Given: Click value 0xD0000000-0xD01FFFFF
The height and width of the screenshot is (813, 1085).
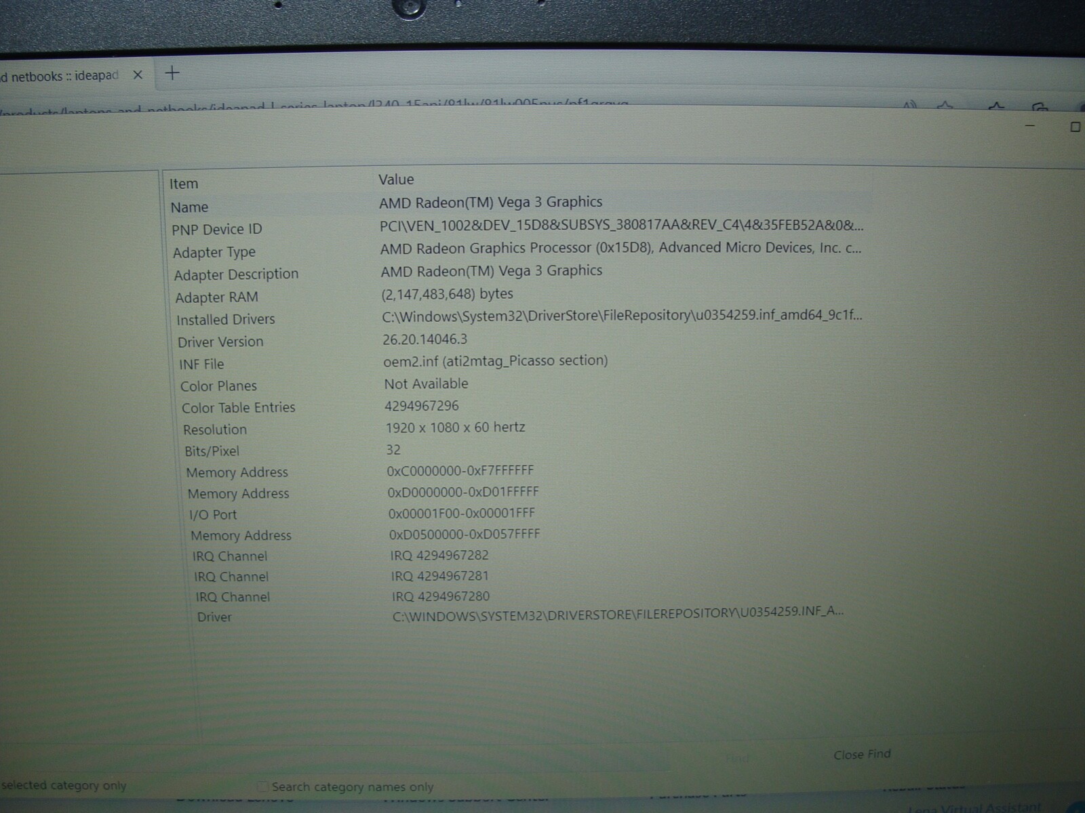Looking at the screenshot, I should (462, 492).
